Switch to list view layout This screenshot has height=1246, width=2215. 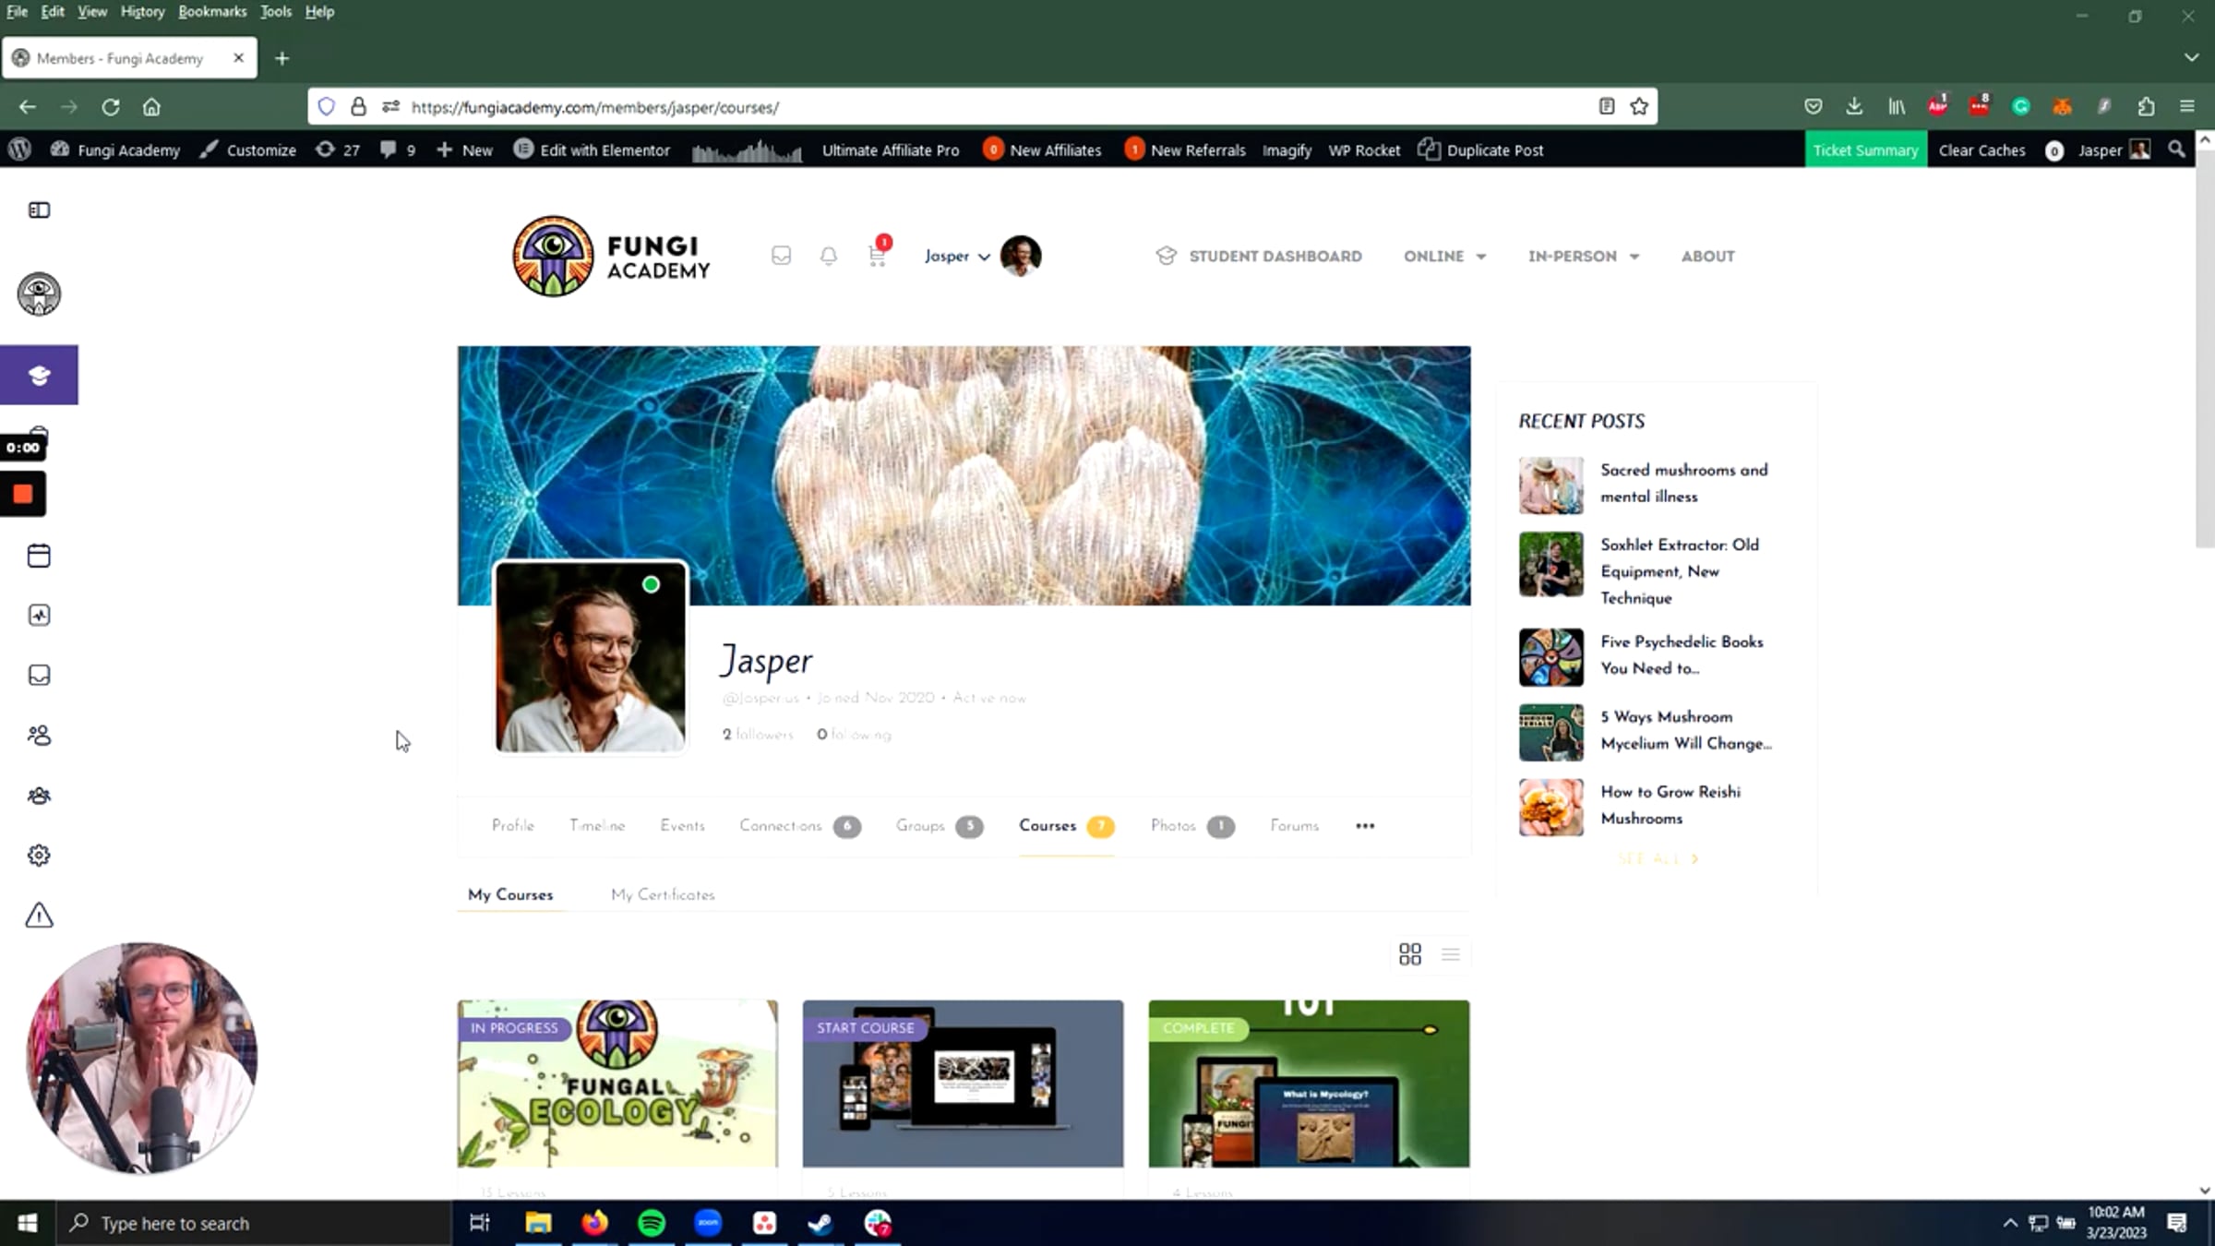coord(1451,954)
